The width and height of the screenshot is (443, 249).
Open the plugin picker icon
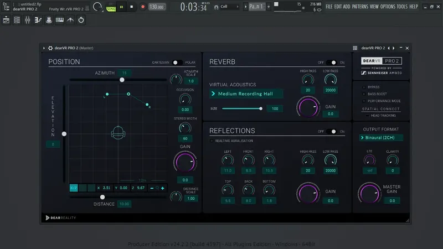49,20
